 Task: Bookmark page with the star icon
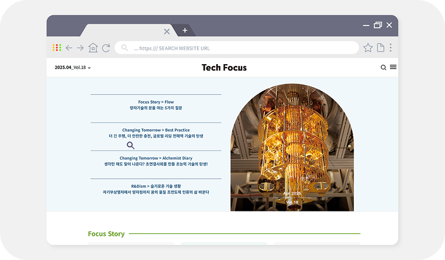368,48
